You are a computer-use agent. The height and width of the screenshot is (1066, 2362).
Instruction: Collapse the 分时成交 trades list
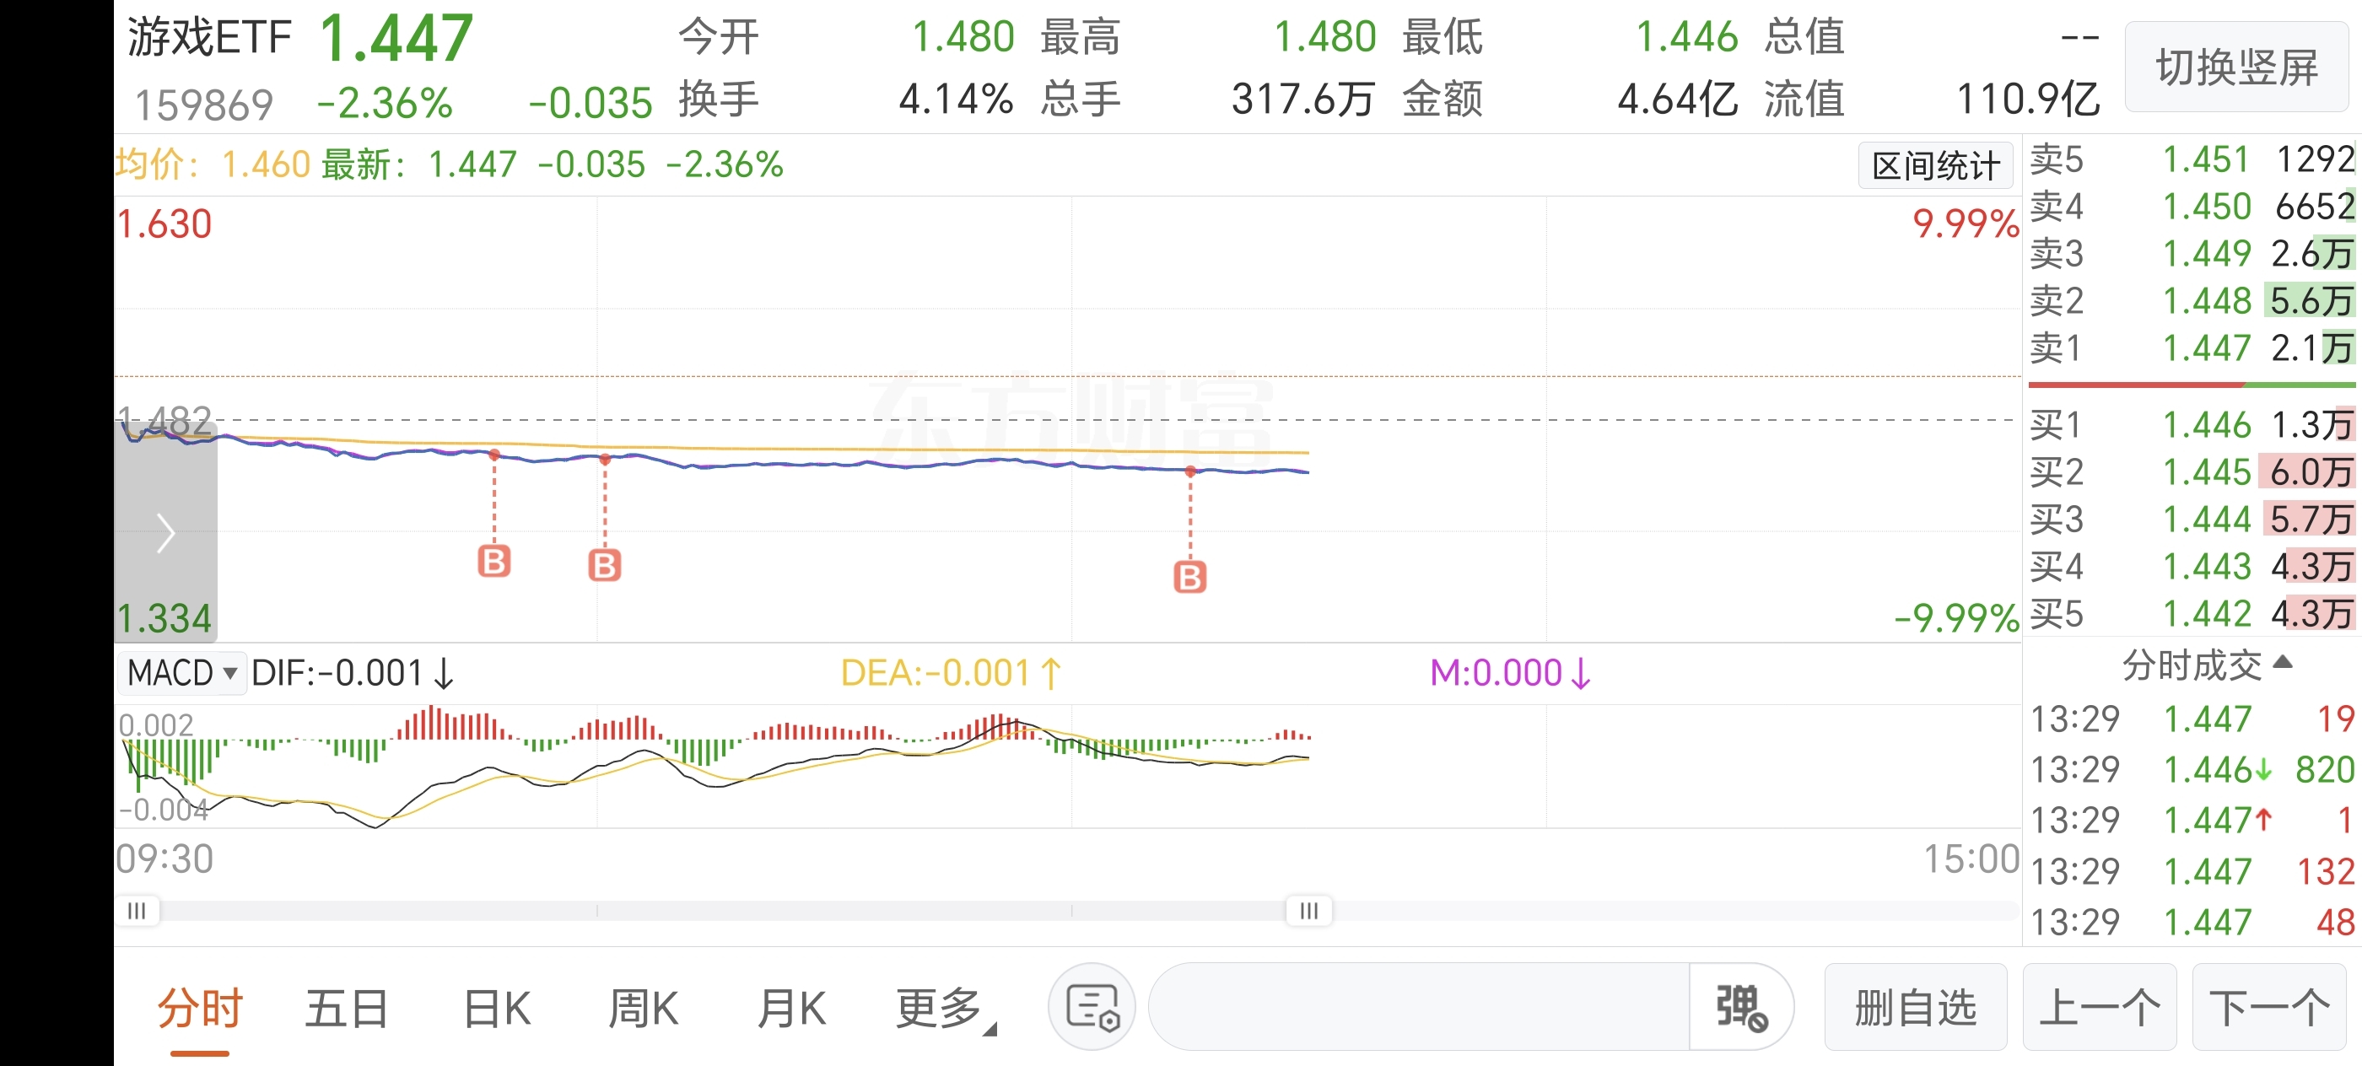[2204, 665]
